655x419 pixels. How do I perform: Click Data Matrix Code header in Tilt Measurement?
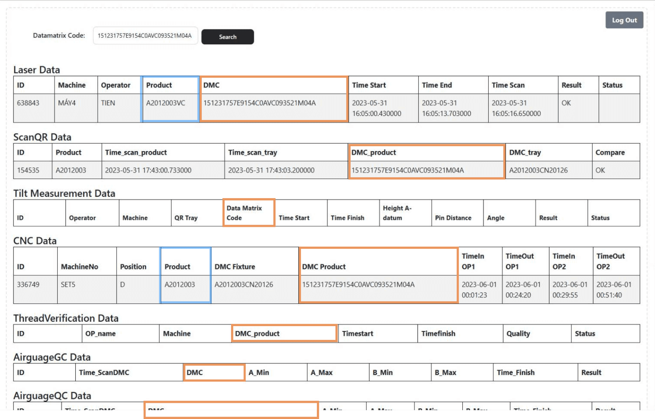(244, 213)
